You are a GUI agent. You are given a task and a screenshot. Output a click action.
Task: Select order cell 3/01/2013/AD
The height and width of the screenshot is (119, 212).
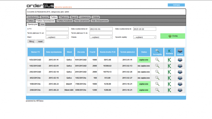coord(81,66)
